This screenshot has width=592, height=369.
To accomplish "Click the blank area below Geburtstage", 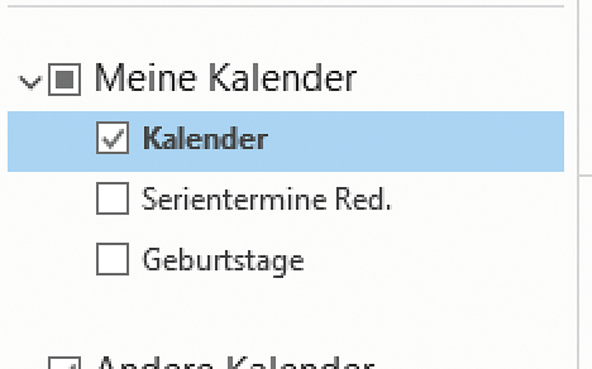I will pos(287,312).
